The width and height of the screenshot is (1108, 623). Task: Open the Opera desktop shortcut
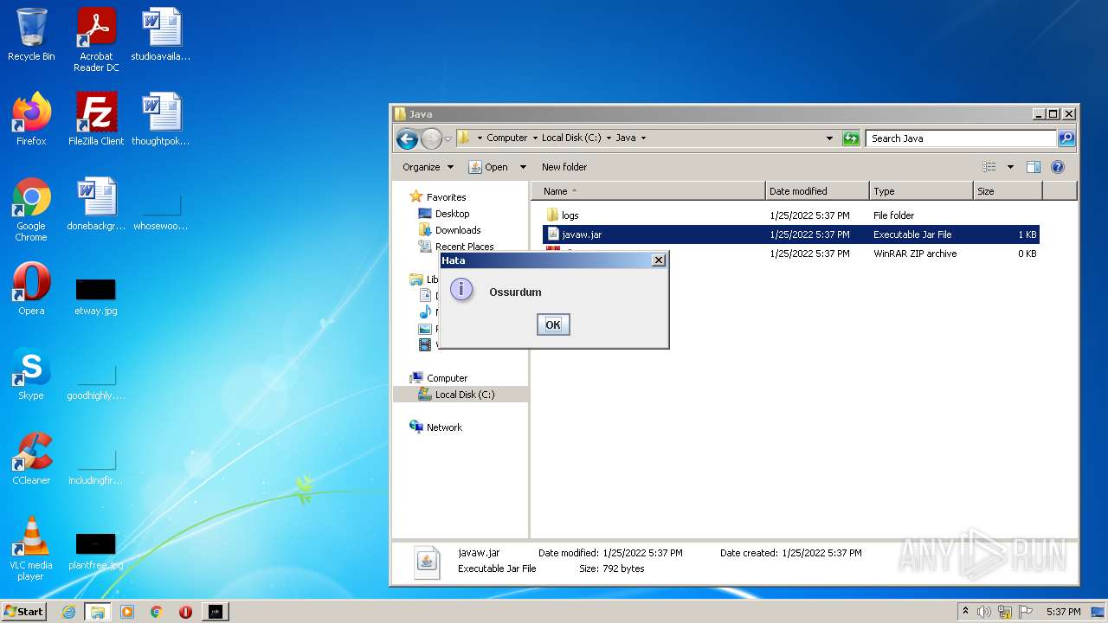point(31,289)
